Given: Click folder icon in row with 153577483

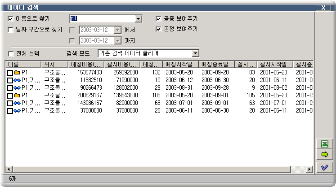Looking at the screenshot, I should (17, 72).
